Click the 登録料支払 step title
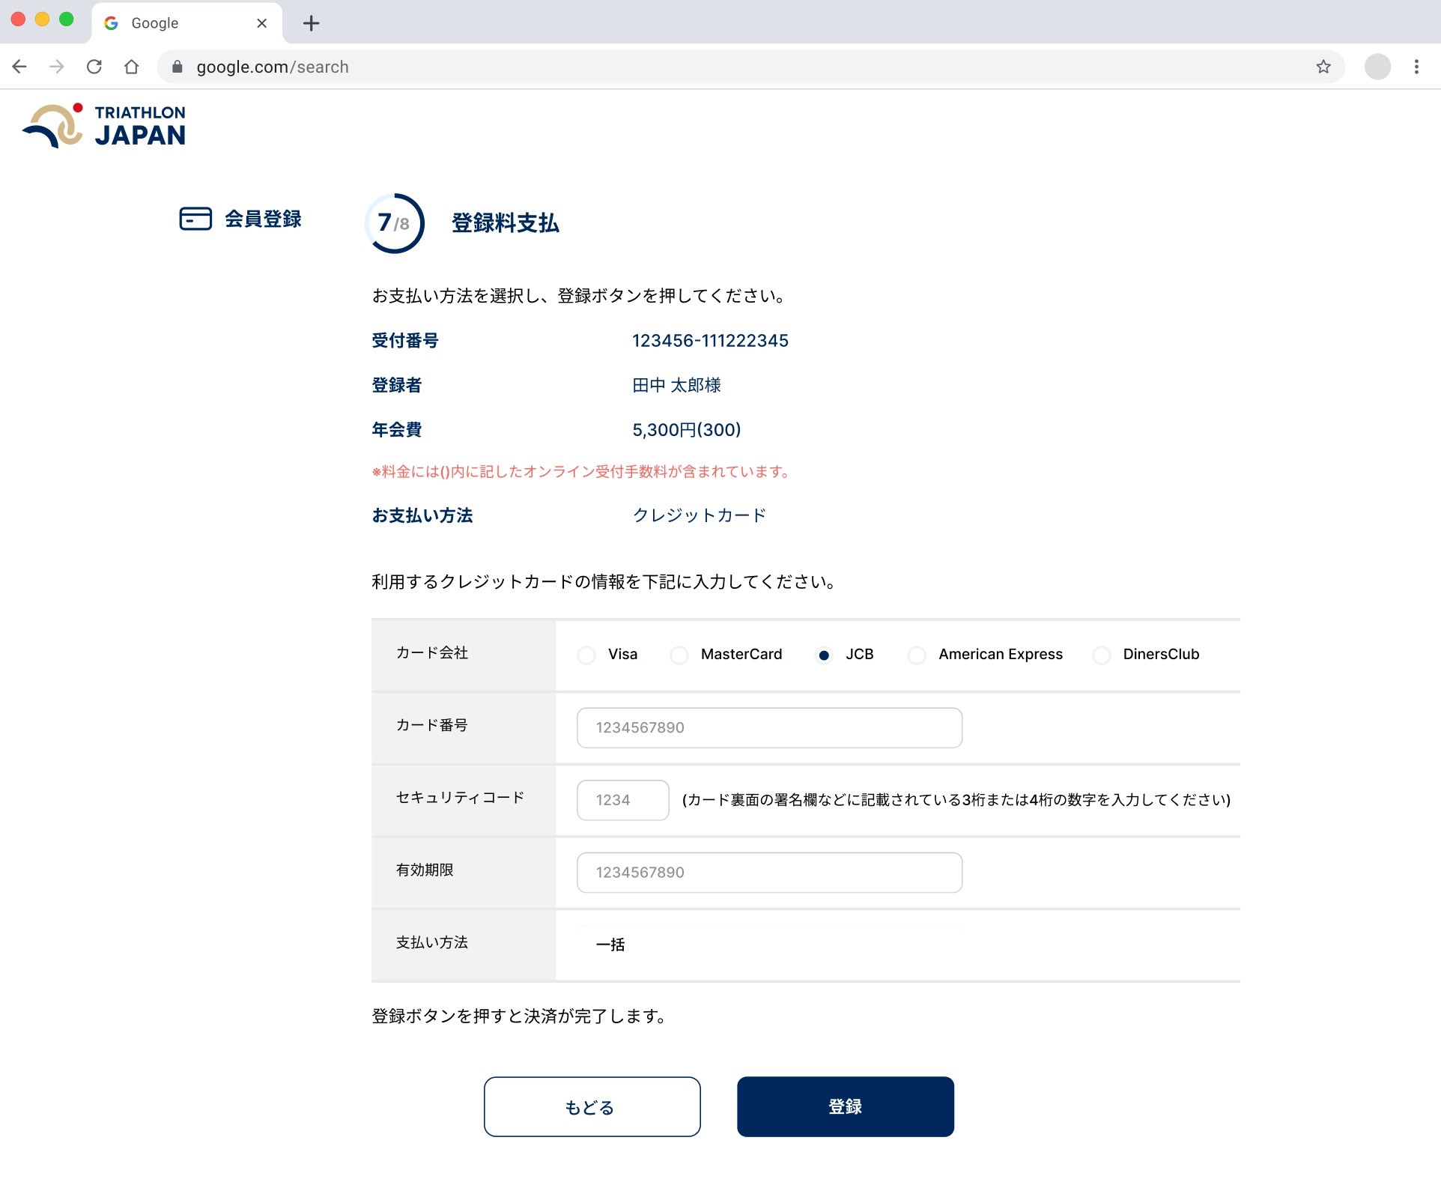Viewport: 1441px width, 1203px height. pos(505,223)
